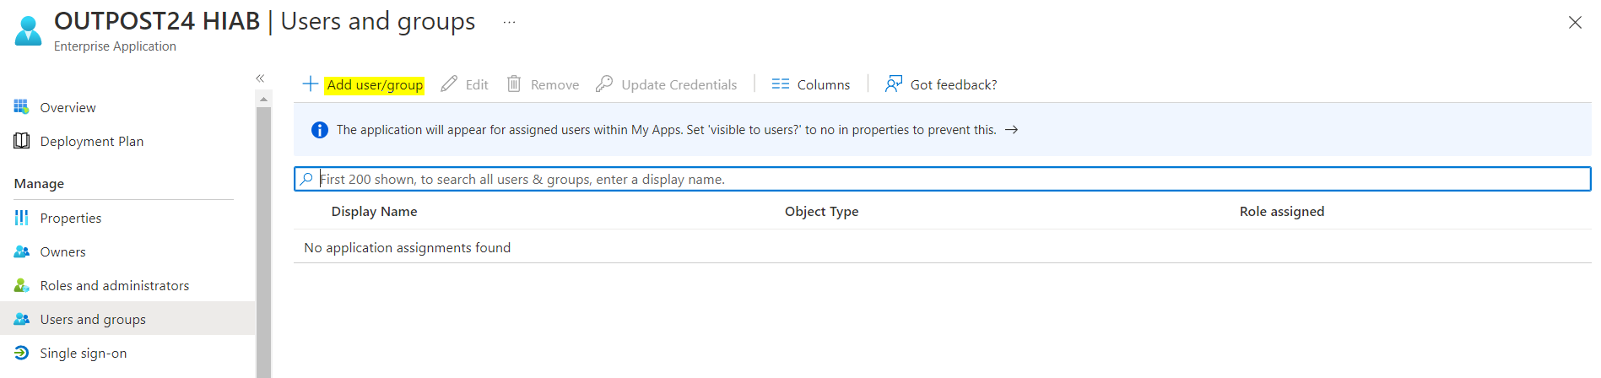Click the Remove trash bin icon
1601x378 pixels.
514,84
